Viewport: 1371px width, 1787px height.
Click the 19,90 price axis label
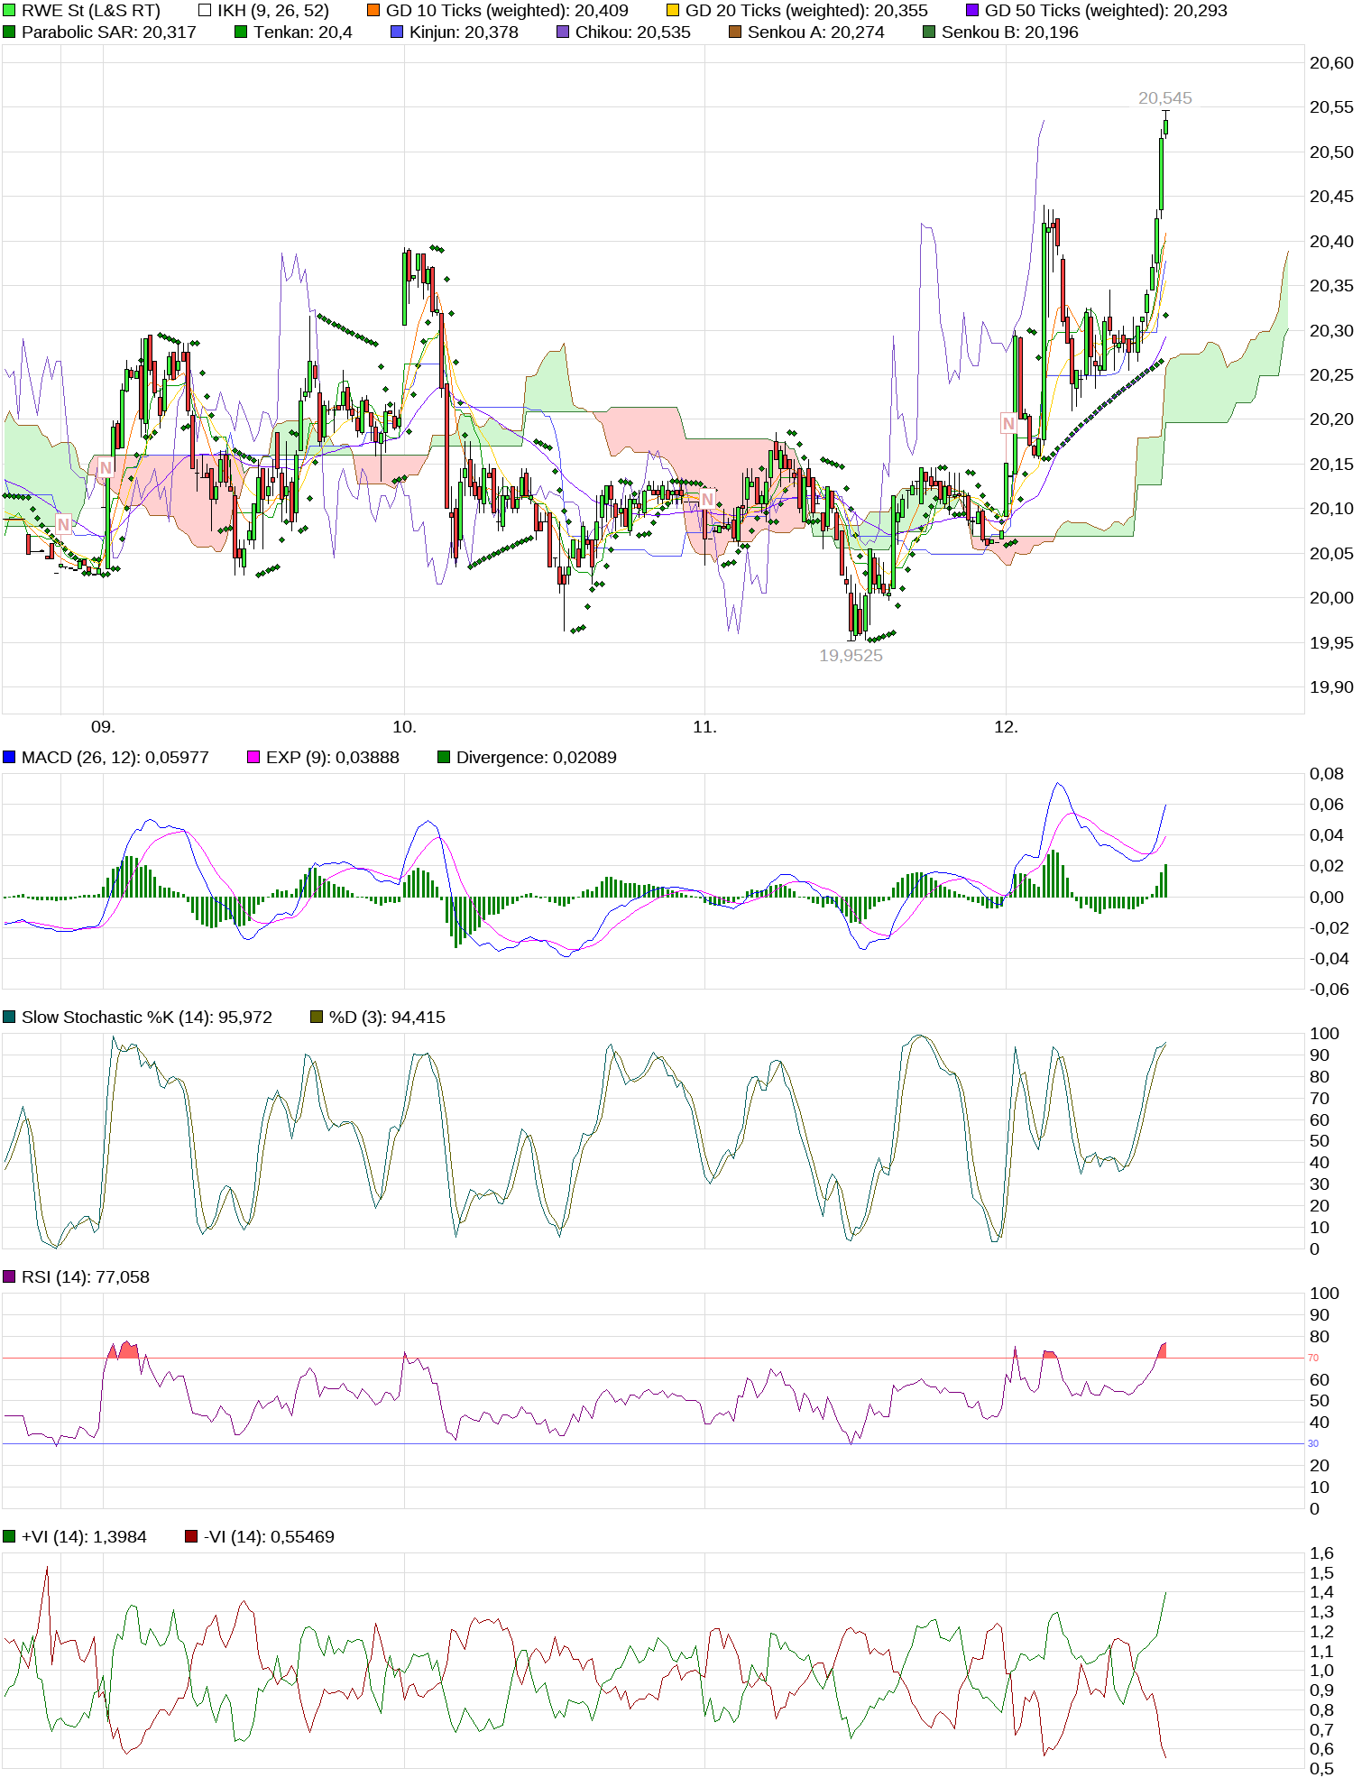pos(1331,687)
